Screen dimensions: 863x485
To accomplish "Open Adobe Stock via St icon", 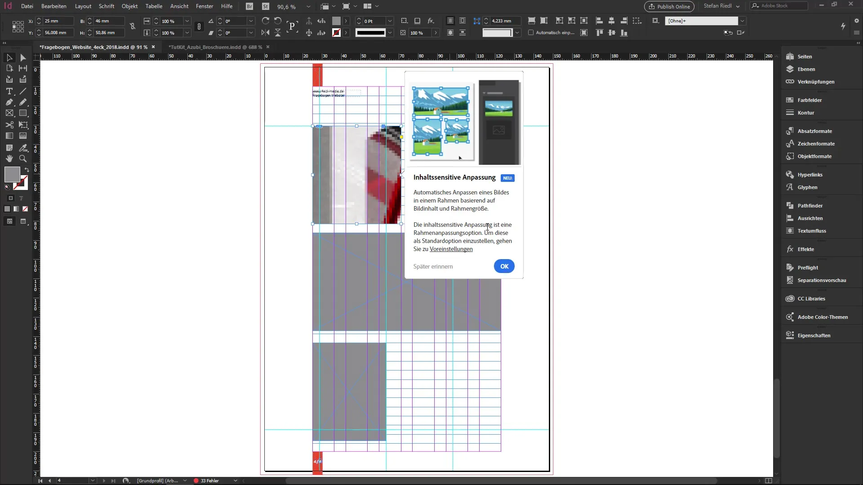I will pyautogui.click(x=266, y=6).
